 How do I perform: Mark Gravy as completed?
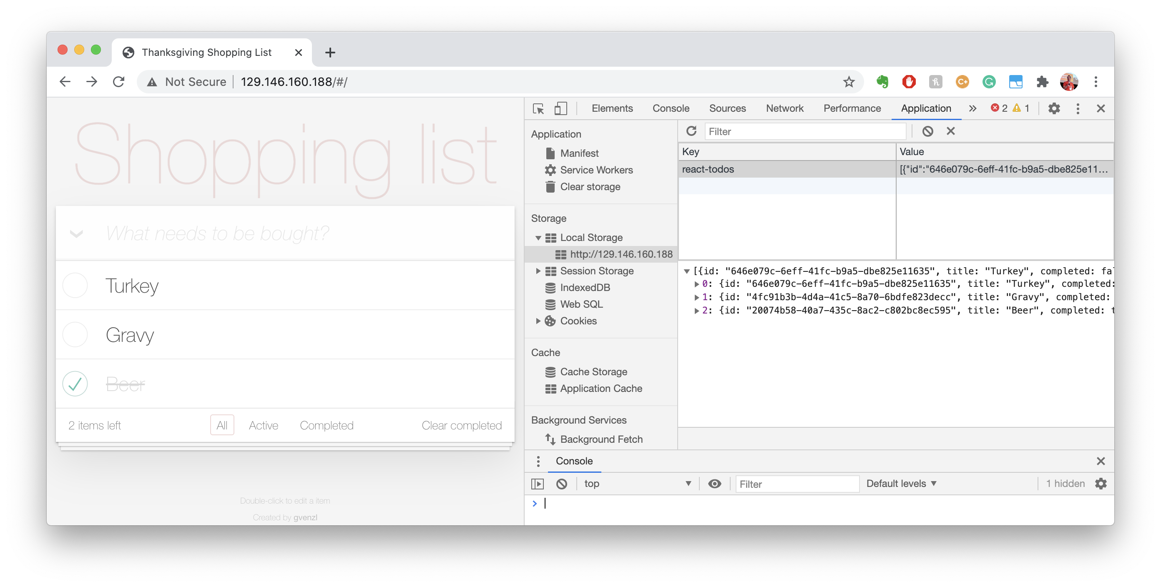click(x=75, y=335)
